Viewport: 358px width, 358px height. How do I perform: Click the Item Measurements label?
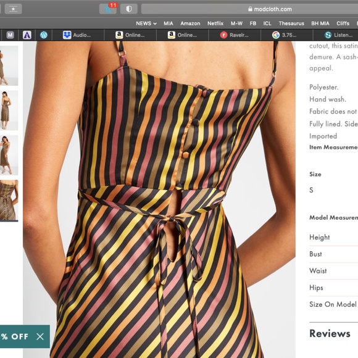tap(333, 148)
